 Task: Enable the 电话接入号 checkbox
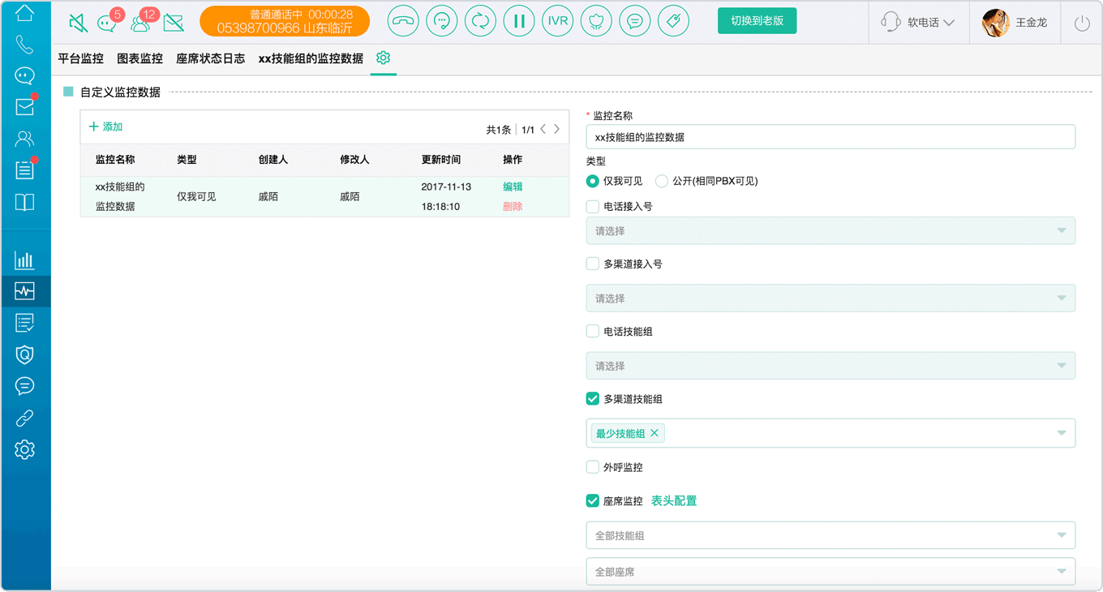coord(593,207)
